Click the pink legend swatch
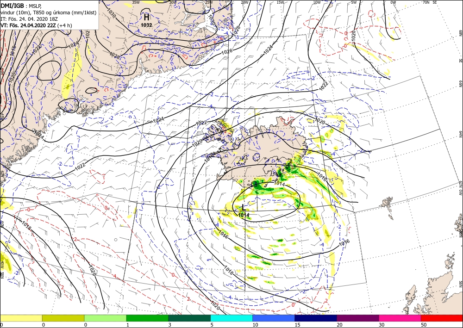 (x=400, y=318)
